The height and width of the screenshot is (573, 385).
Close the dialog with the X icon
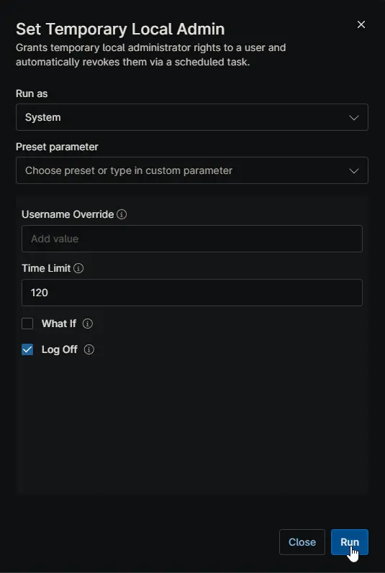point(361,24)
